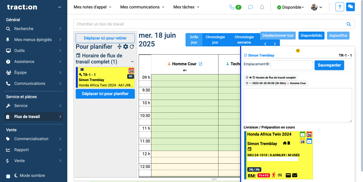Open the blue live chat button
Screen dimensions: 363x182
point(351,7)
